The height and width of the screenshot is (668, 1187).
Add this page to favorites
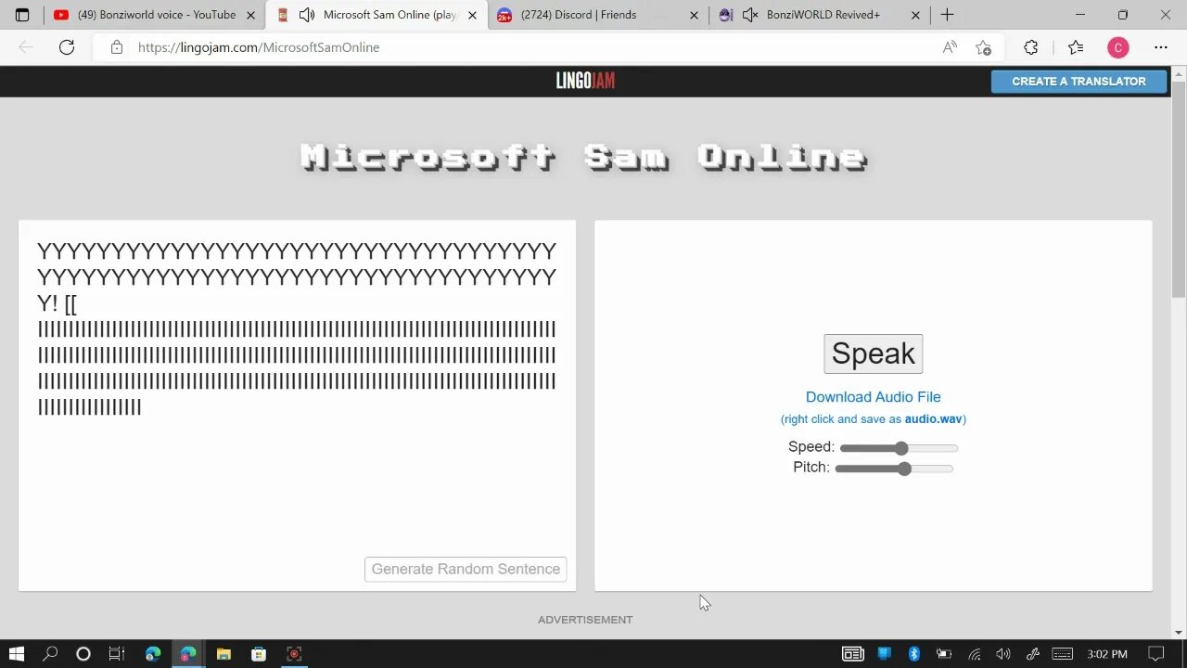[x=984, y=47]
